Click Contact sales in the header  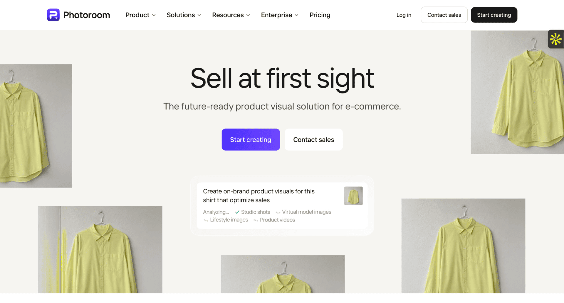444,15
